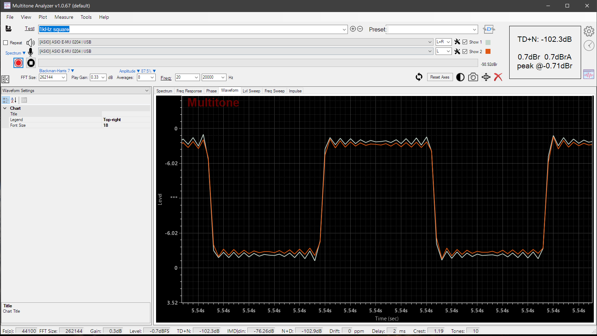This screenshot has height=336, width=597.
Task: Switch to the Freq Response tab
Action: point(189,91)
